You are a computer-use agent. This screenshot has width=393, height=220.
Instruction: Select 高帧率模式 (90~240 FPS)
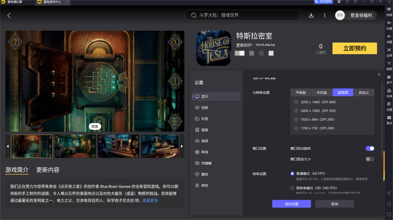point(313,188)
